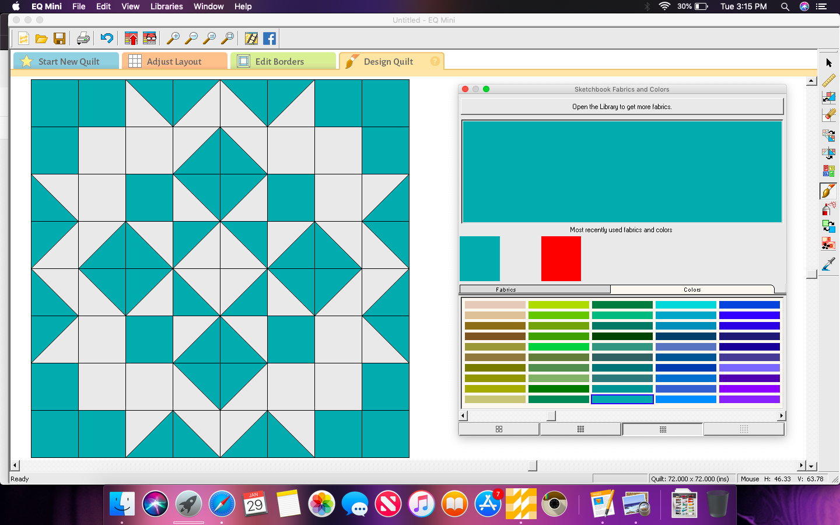Viewport: 840px width, 525px height.
Task: Zoom in with the plus magnifier
Action: 173,38
